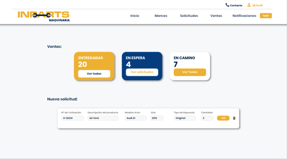The width and height of the screenshot is (287, 159).
Task: Open the Contacto link
Action: 236,5
